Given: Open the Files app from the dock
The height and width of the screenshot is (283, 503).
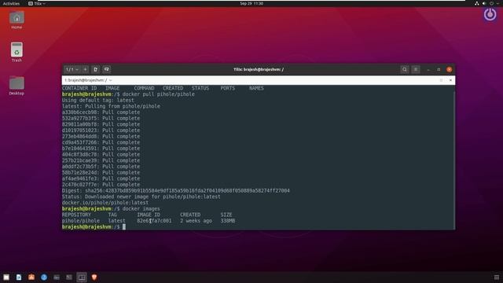Looking at the screenshot, I should click(6, 277).
